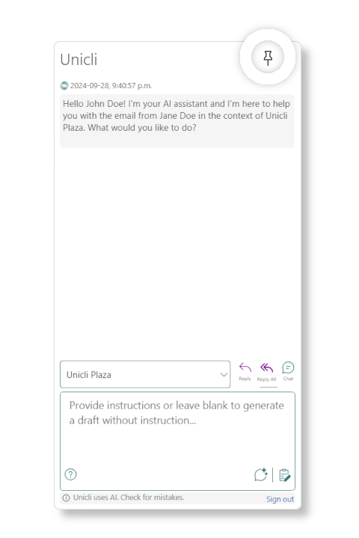The image size is (359, 538).
Task: Choose the 'Chat' tab label
Action: [288, 378]
